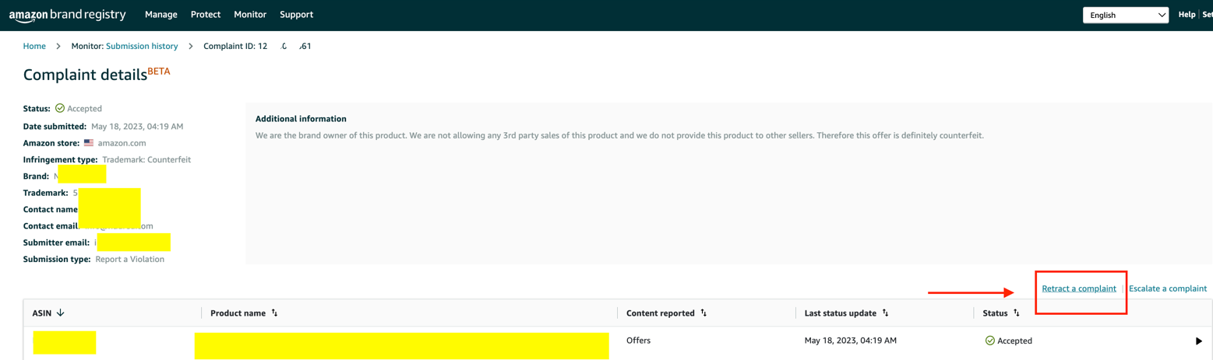Click the Help link in the header
Viewport: 1213px width, 360px height.
point(1187,15)
